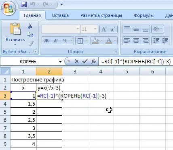Open the Вставка ribbon tab

pos(60,15)
